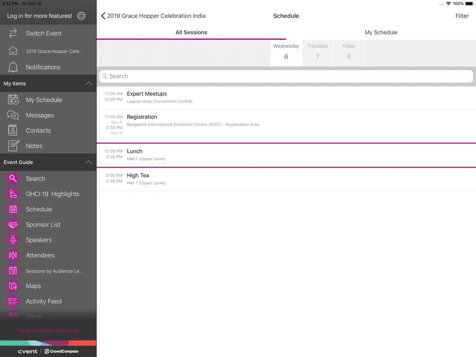Viewport: 476px width, 357px height.
Task: Select the Activity Feed list icon
Action: (13, 301)
